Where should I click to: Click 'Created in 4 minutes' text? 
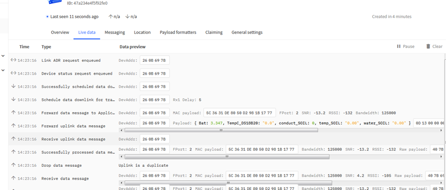tap(392, 16)
